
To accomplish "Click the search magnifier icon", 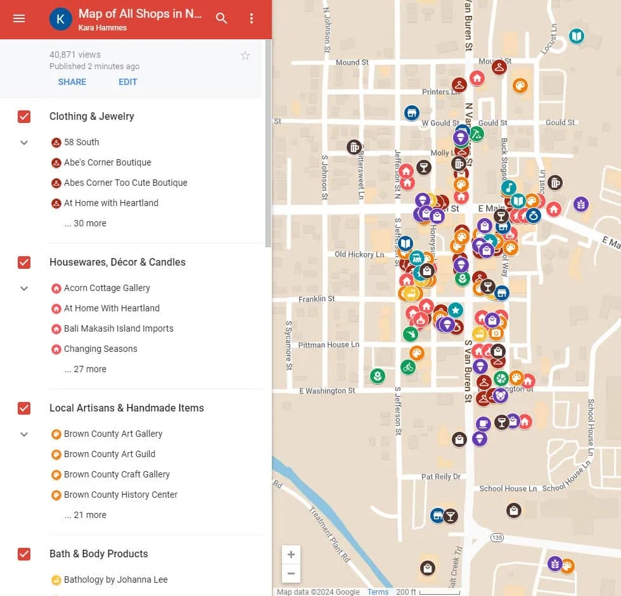I will point(221,18).
